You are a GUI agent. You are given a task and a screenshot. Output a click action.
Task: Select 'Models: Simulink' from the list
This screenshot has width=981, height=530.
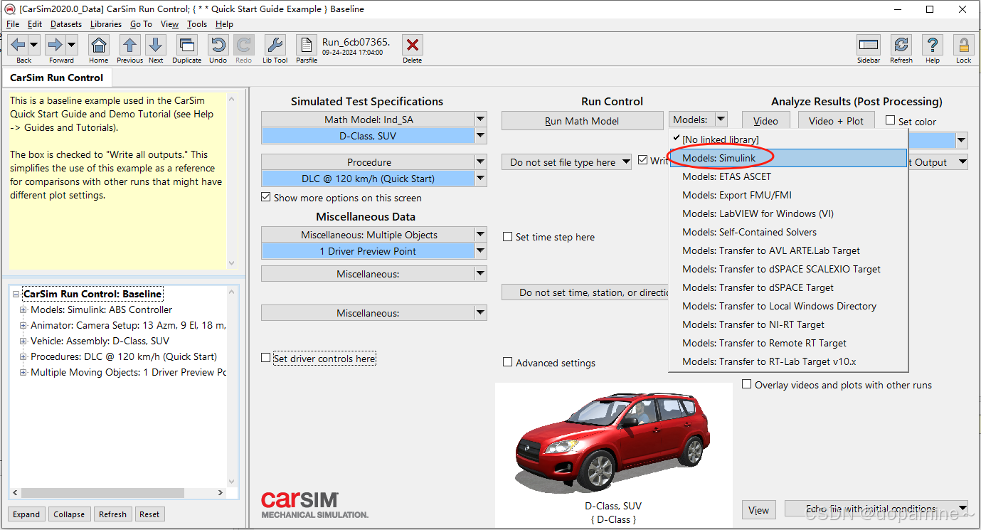(x=788, y=158)
